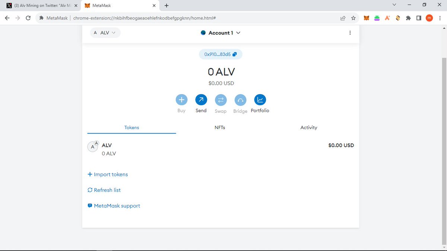This screenshot has height=251, width=447.
Task: Switch to the NFTs tab
Action: 220,128
